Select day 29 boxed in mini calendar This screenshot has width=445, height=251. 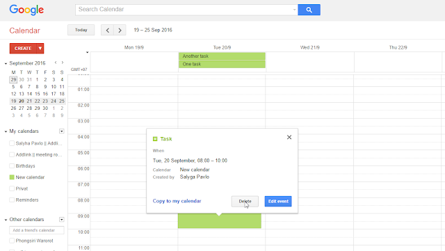click(x=13, y=80)
